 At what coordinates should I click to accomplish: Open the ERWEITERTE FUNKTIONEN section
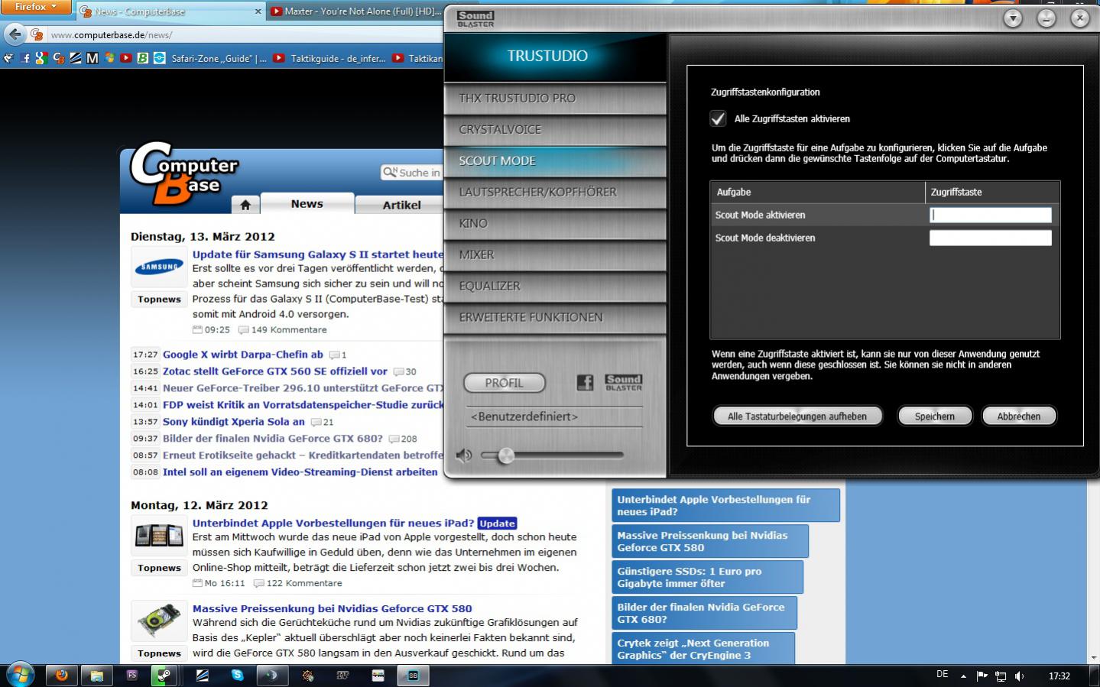(x=555, y=318)
